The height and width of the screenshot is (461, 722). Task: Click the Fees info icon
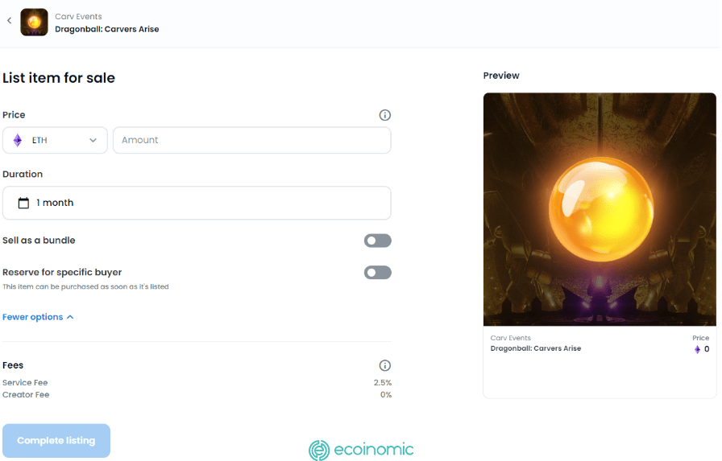coord(385,365)
